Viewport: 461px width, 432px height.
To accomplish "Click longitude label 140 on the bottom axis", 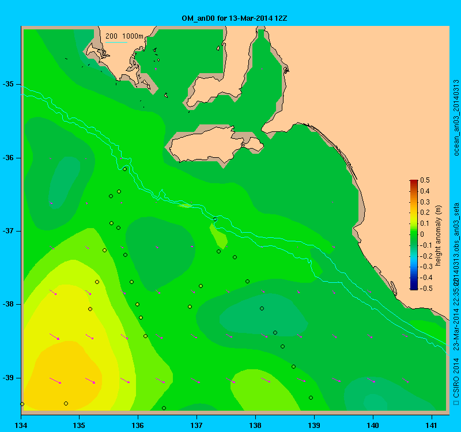I will (373, 426).
